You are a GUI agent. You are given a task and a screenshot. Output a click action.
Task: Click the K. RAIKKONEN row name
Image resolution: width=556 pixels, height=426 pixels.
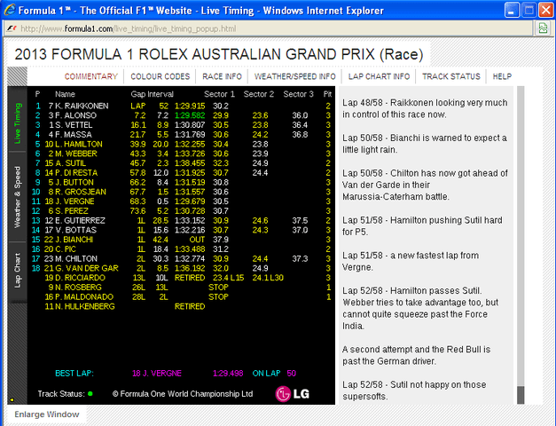click(x=82, y=106)
